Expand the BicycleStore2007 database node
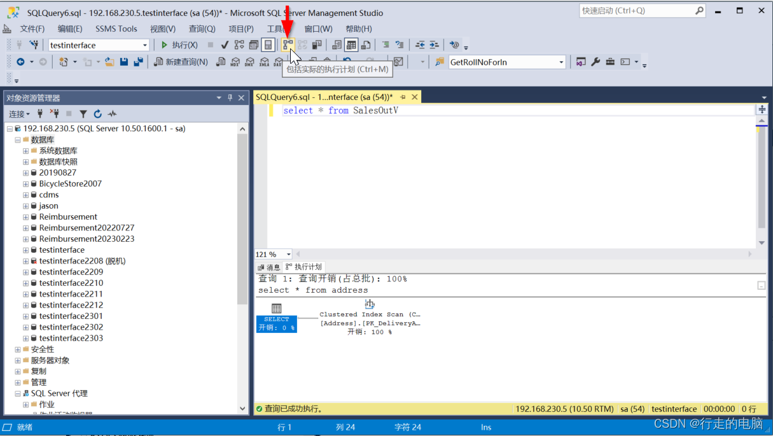Image resolution: width=773 pixels, height=436 pixels. [26, 184]
